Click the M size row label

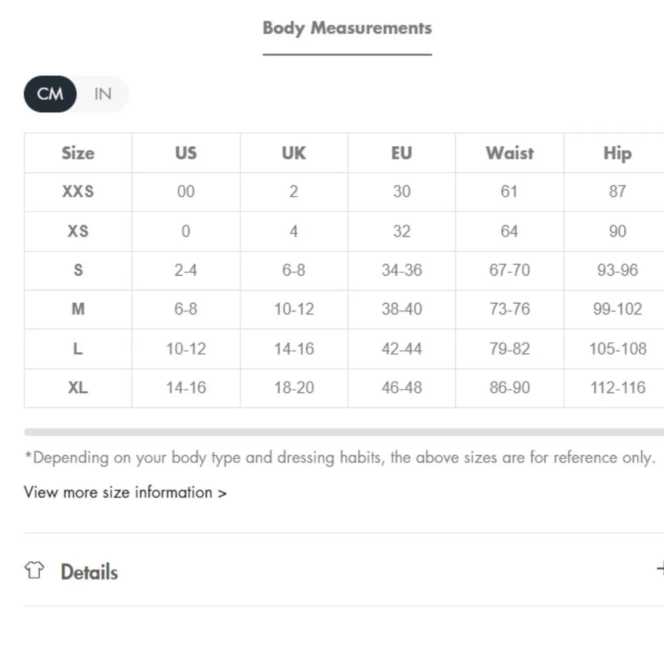pyautogui.click(x=78, y=309)
